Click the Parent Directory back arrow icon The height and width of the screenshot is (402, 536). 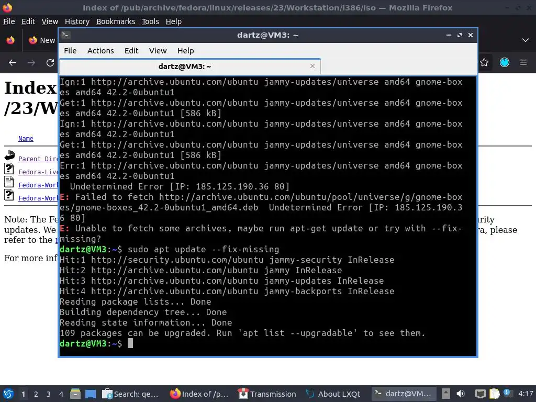[9, 155]
